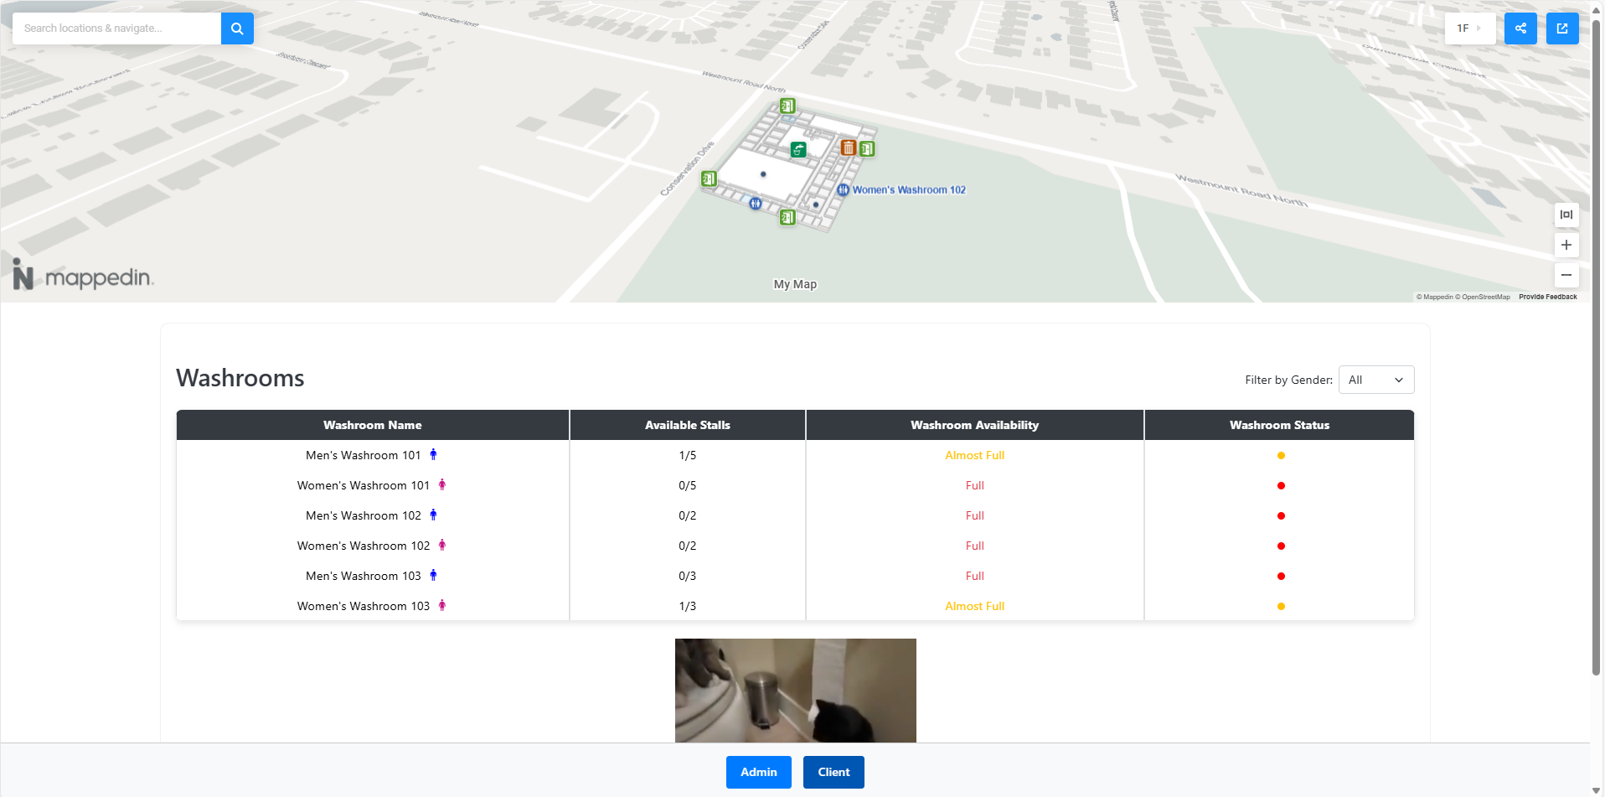Screen dimensions: 1605x797
Task: Select the washroom icon on building's bottom edge
Action: [x=756, y=203]
